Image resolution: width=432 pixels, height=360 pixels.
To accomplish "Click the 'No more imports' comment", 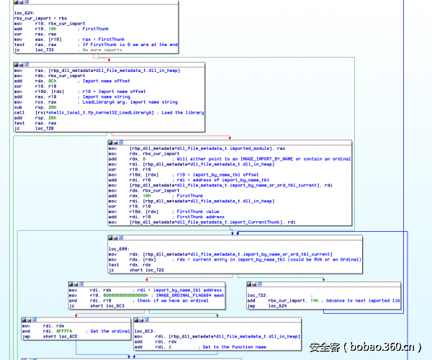I will point(104,50).
